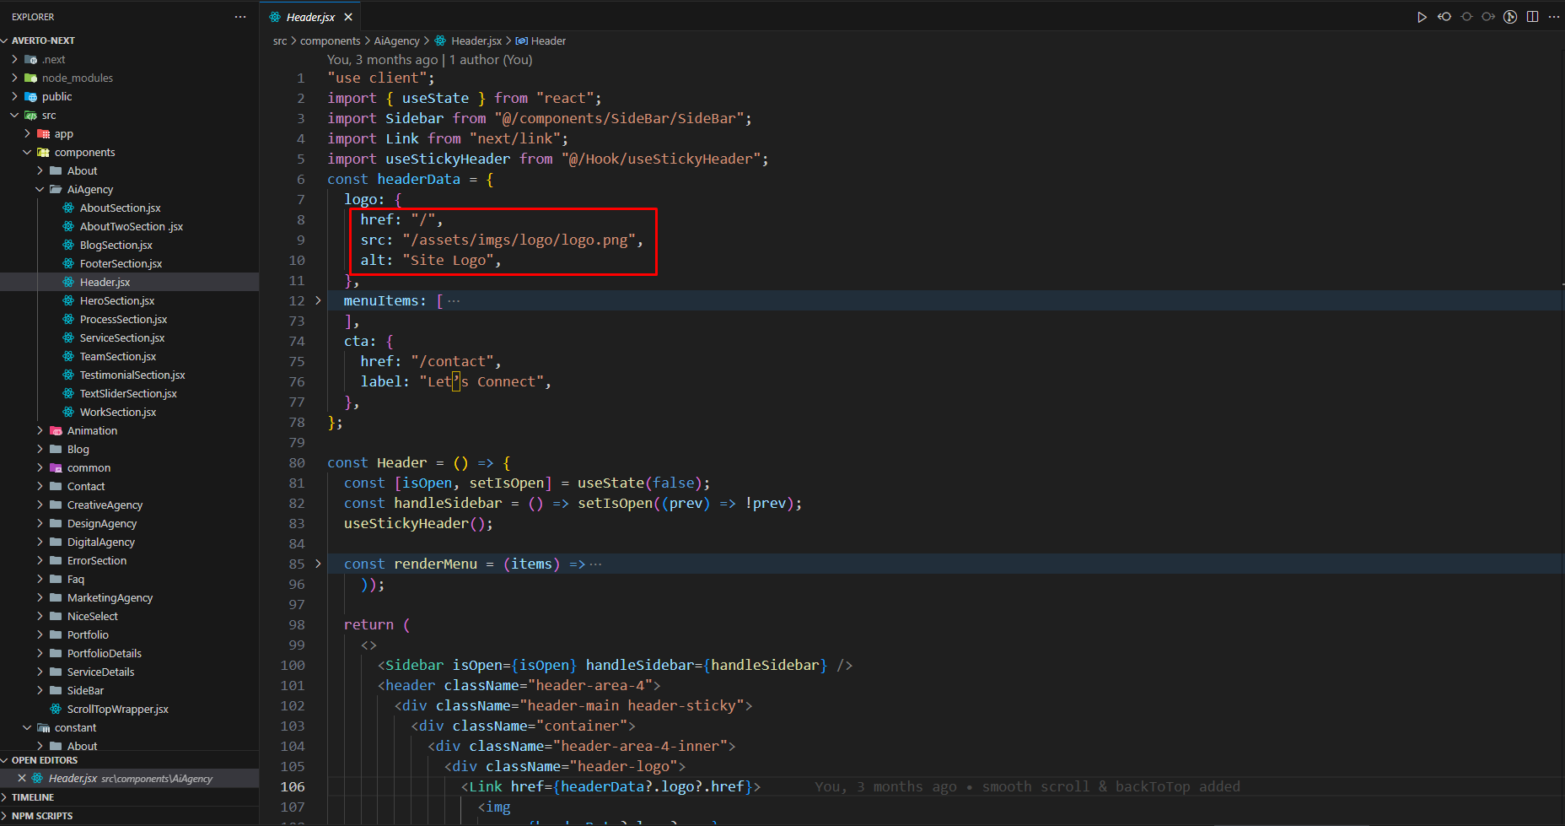Expand the PortfolioDetails folder
Image resolution: width=1565 pixels, height=826 pixels.
(40, 653)
